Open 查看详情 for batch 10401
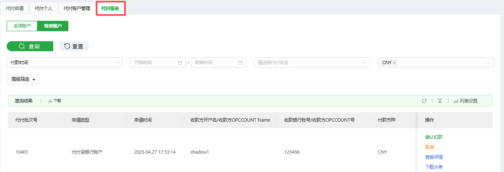504x172 pixels. (x=434, y=157)
